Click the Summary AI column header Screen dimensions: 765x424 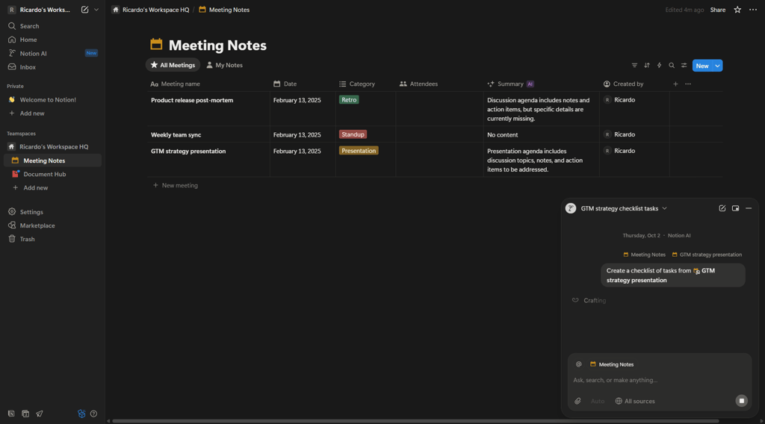tap(542, 84)
